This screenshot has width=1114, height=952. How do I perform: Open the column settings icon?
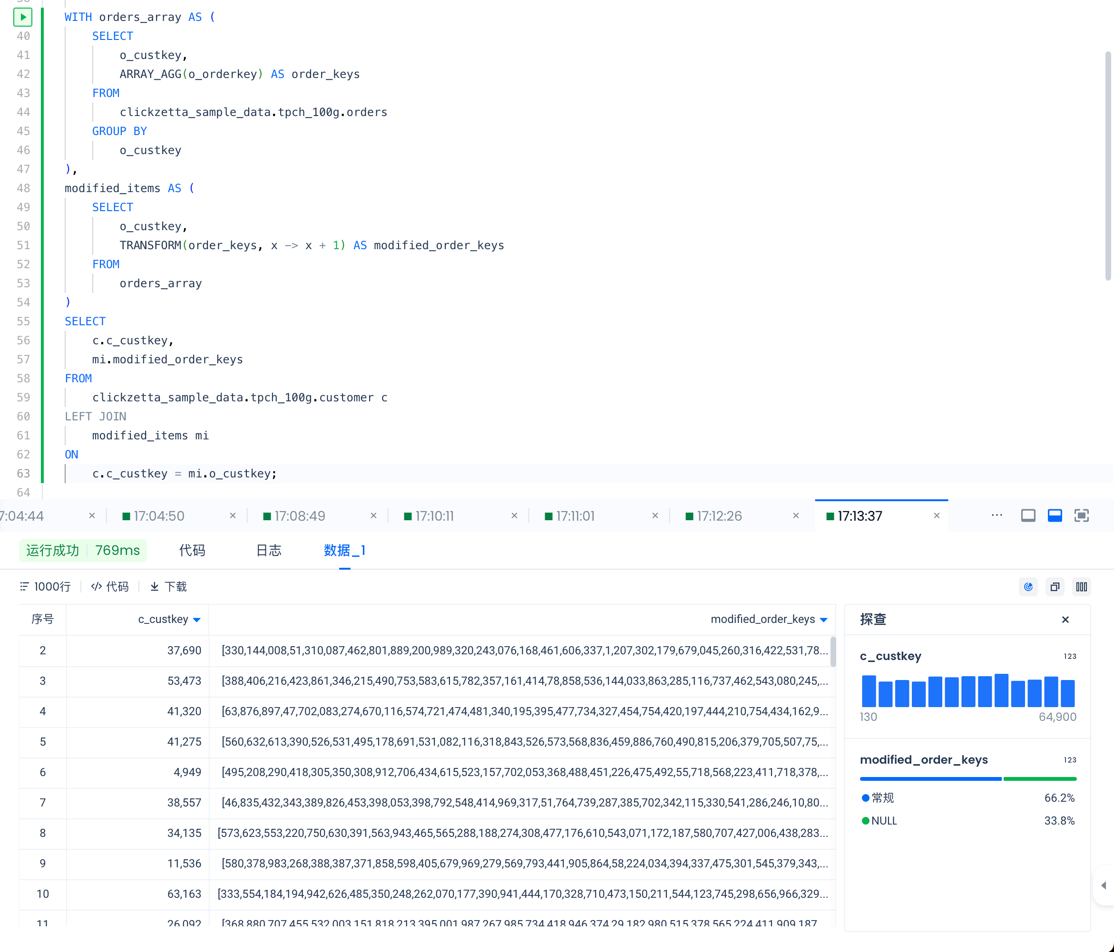(x=1081, y=586)
